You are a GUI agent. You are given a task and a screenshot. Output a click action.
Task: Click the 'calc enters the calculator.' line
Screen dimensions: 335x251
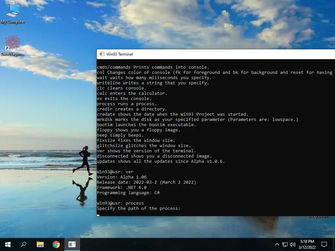coord(132,93)
